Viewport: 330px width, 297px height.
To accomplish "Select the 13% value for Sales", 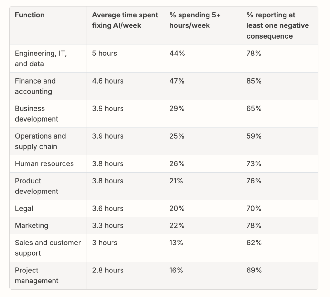I will tap(176, 243).
